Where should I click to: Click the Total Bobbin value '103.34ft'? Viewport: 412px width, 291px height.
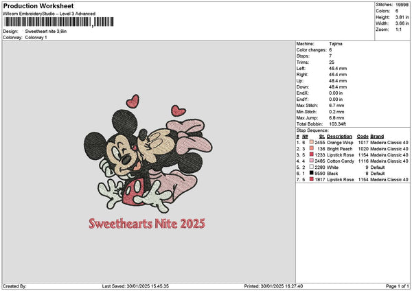[337, 124]
